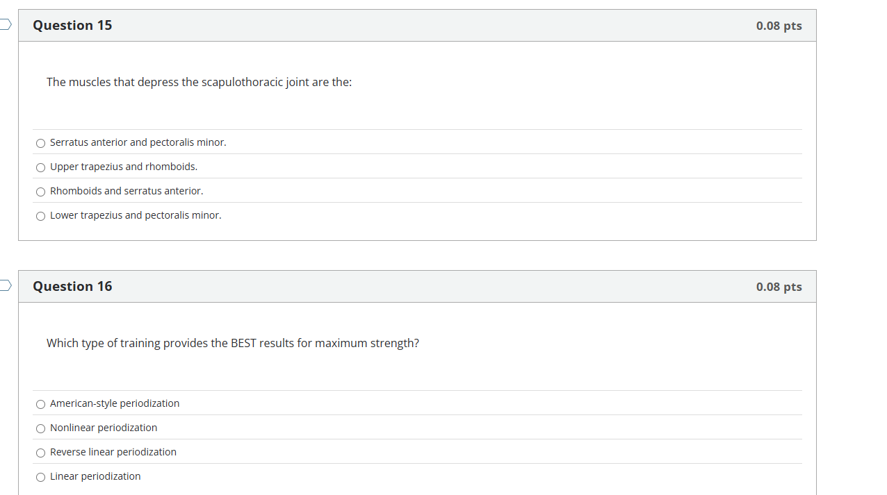Select radio button for Serratus anterior and pectoralis minor
Screen dimensions: 887x495
pos(41,143)
